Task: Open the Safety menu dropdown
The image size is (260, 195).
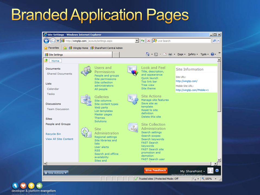Action: tap(193, 54)
